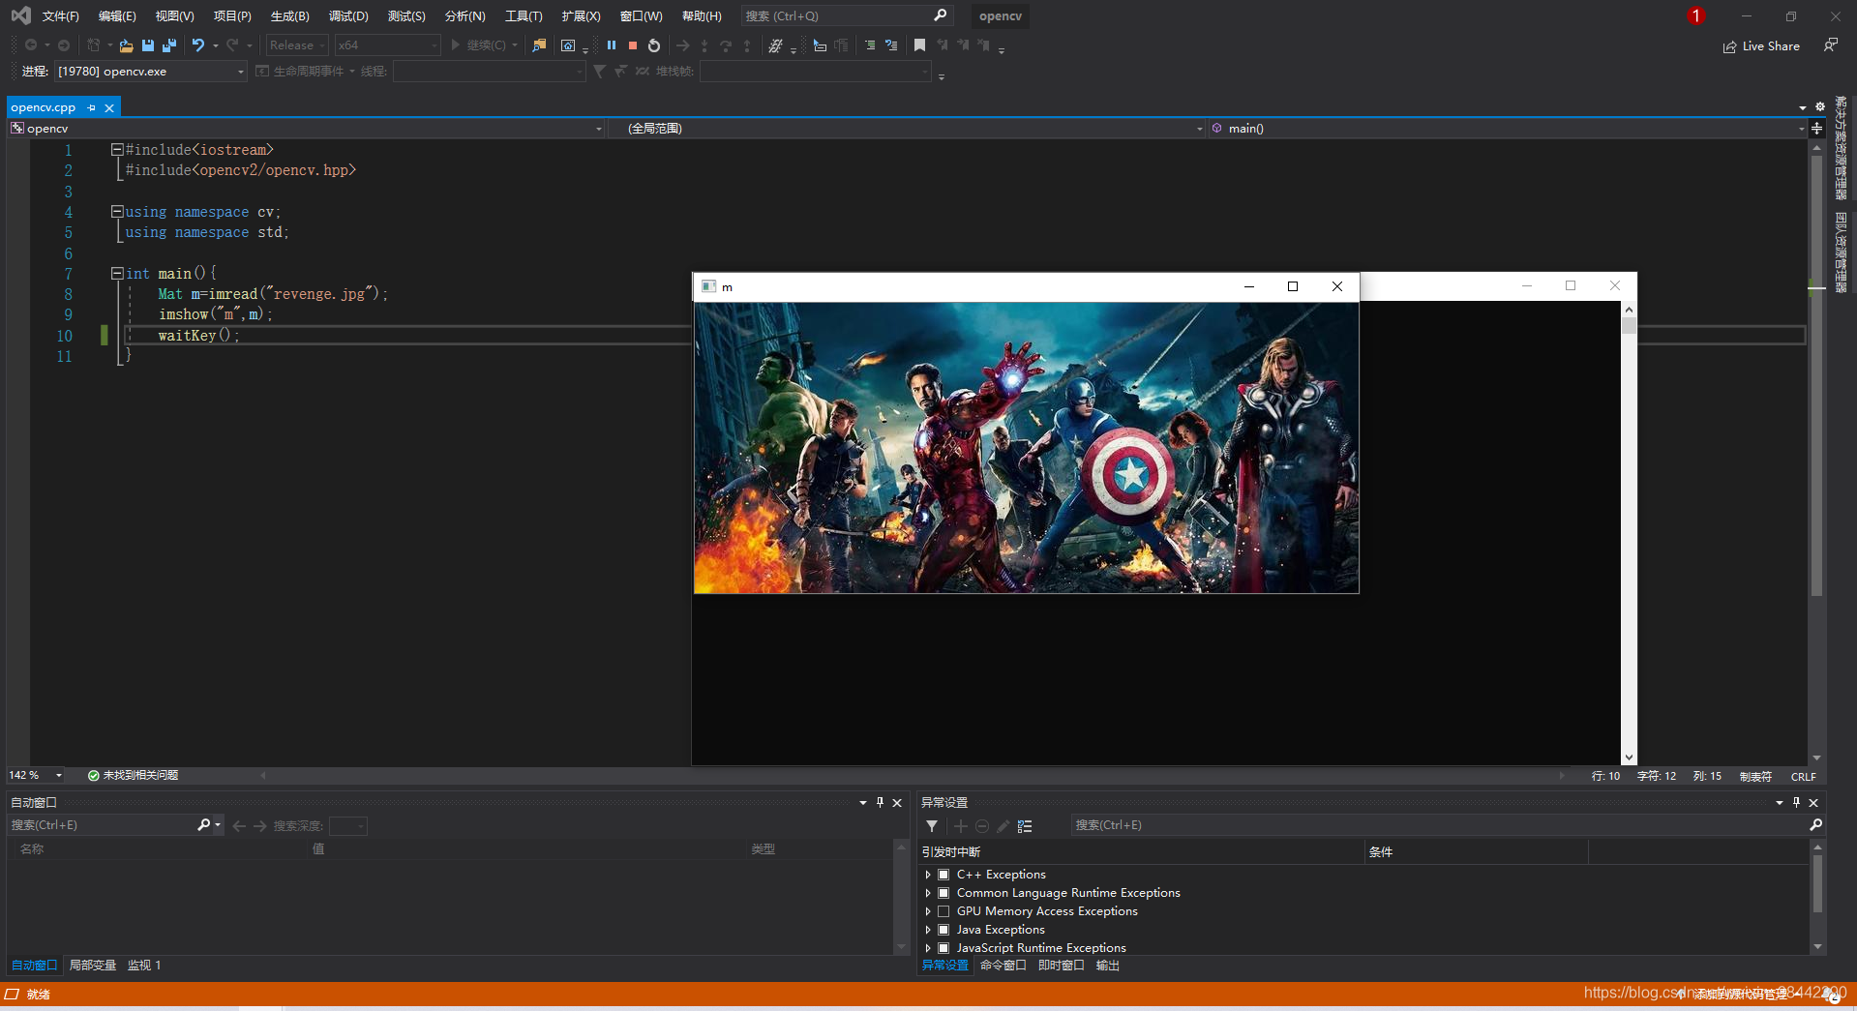The height and width of the screenshot is (1011, 1857).
Task: Open the Release configuration dropdown
Action: click(x=297, y=45)
